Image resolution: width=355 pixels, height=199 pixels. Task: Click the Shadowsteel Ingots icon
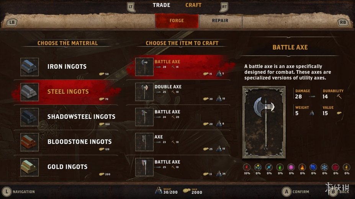29,117
